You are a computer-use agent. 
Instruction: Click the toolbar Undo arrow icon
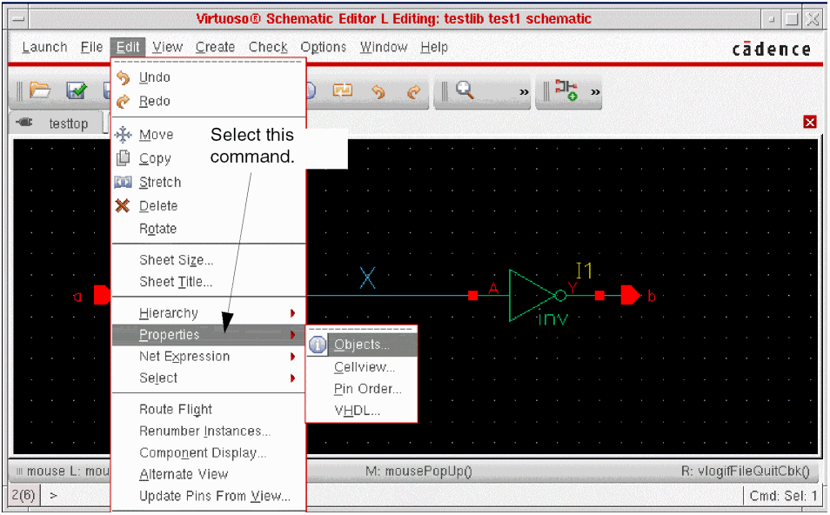pos(378,91)
